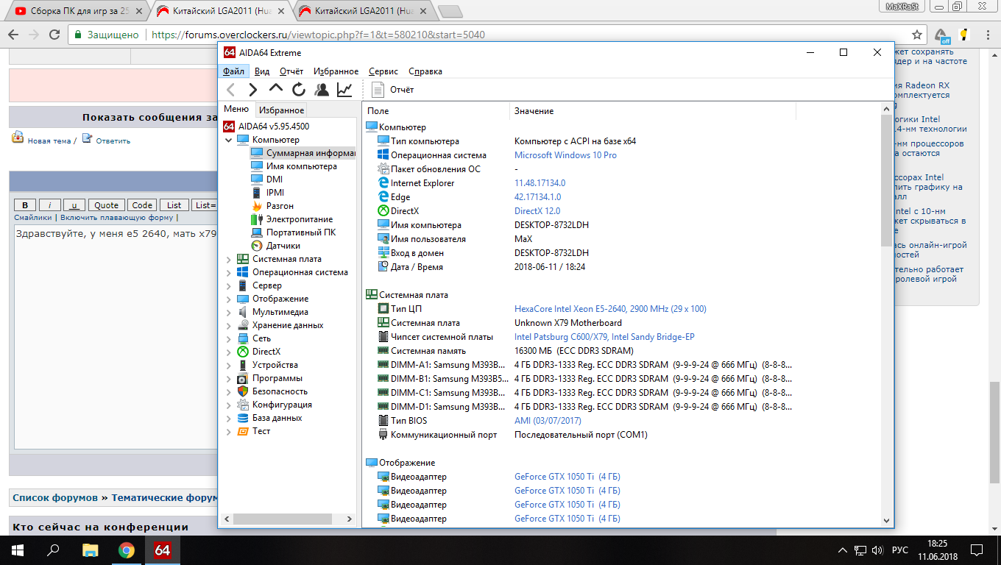Open the Intel Patsburg C600/X79 chipset link
The image size is (1001, 565).
[604, 337]
